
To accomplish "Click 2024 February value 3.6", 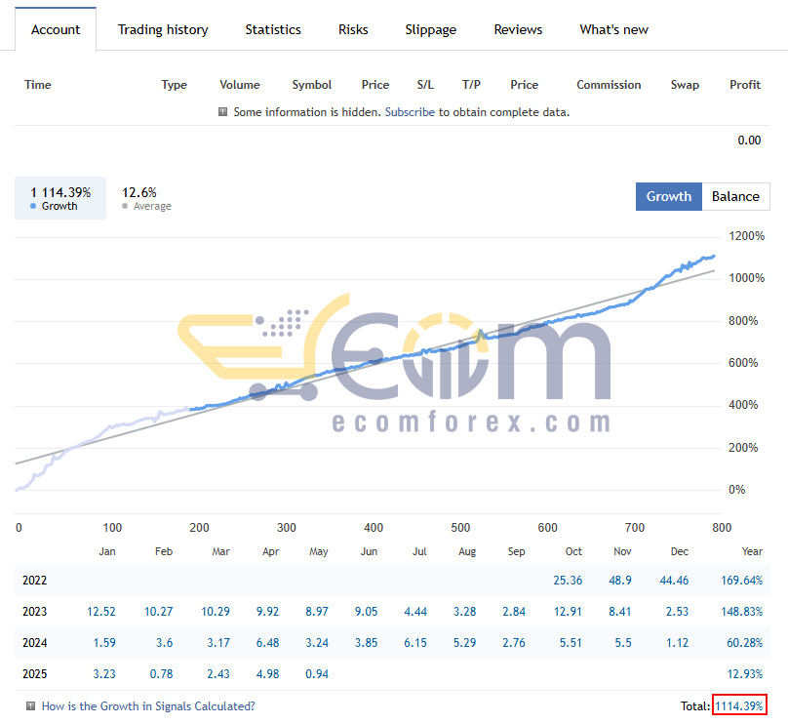I will point(165,643).
